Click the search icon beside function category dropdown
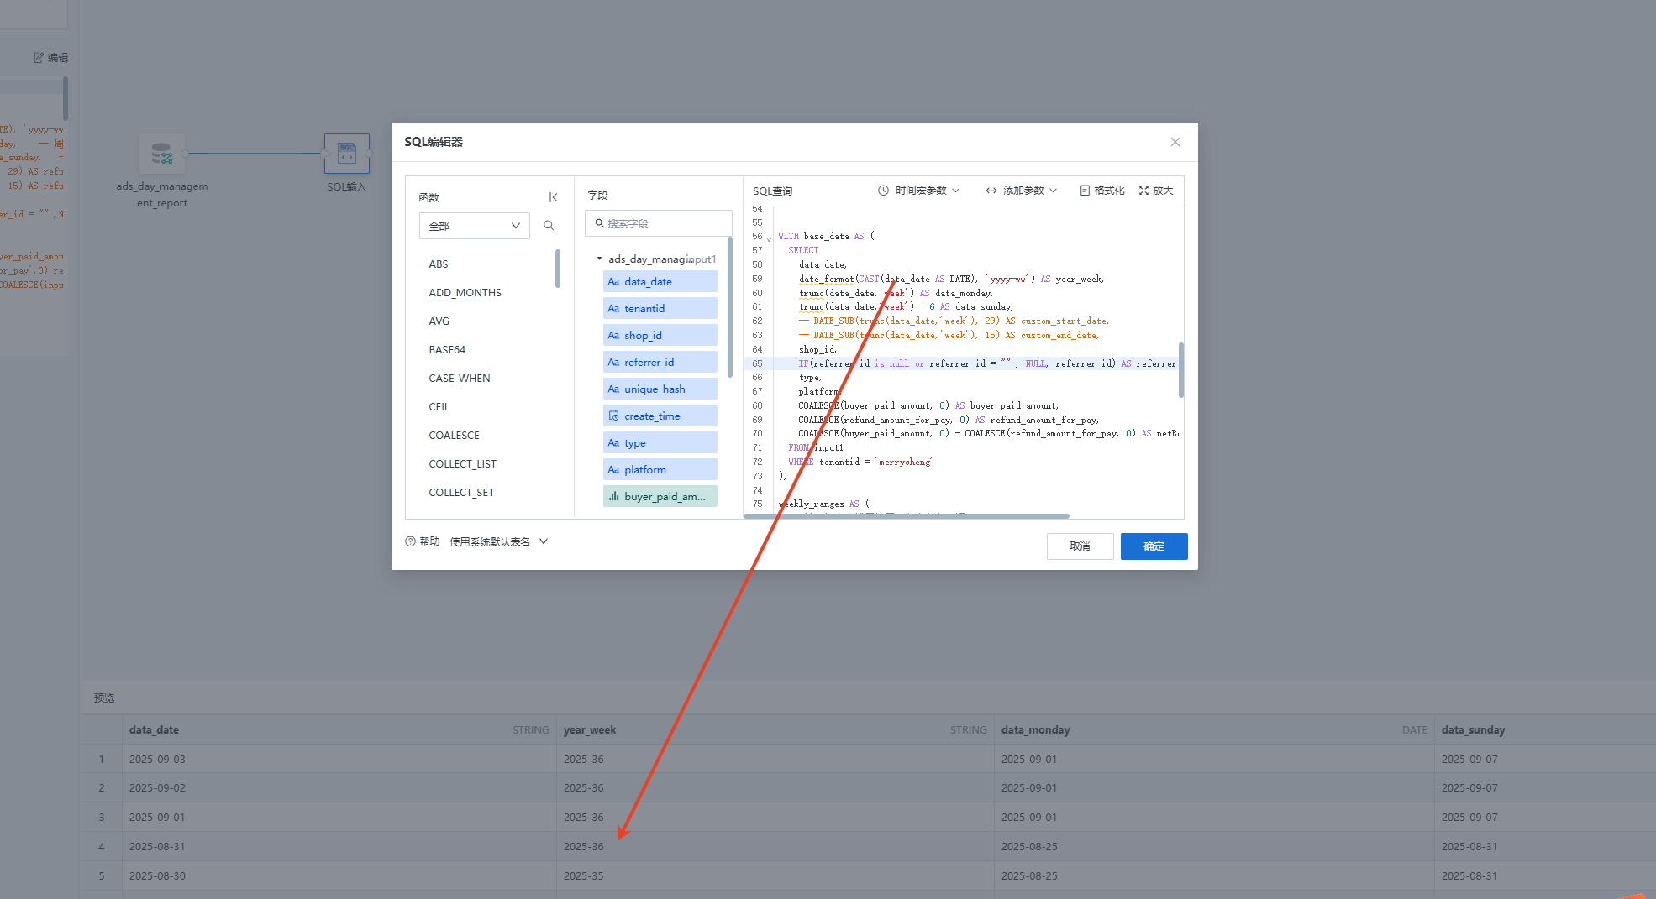1656x899 pixels. pos(549,226)
